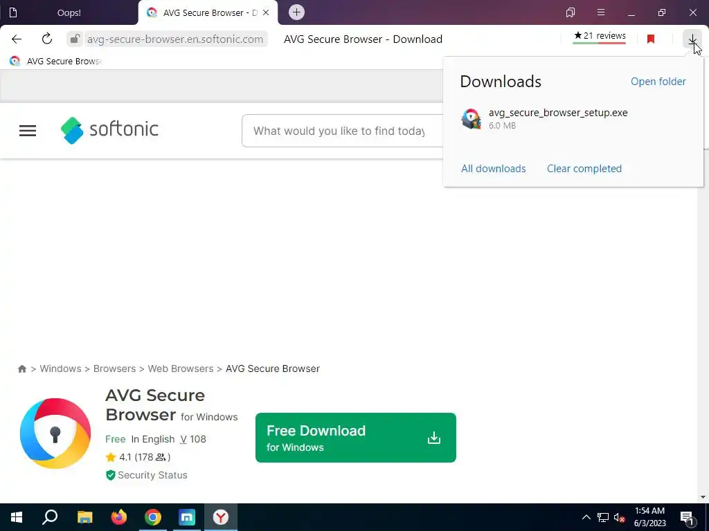Viewport: 709px width, 531px height.
Task: Open the Softonic hamburger menu
Action: [28, 131]
